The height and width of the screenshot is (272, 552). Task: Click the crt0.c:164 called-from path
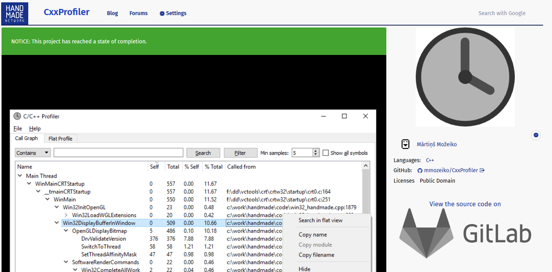point(279,192)
